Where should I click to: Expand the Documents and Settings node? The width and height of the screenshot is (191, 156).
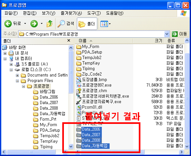pos(17,75)
